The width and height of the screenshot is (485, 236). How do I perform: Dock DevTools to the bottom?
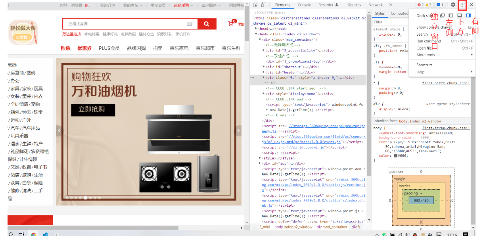tap(459, 15)
